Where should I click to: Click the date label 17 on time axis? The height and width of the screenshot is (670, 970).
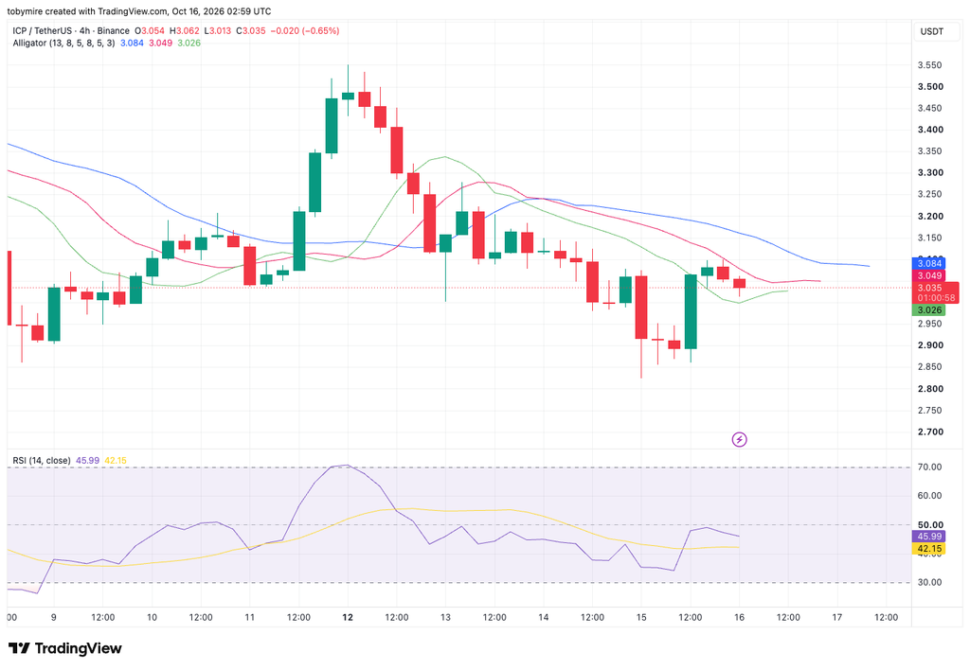(x=837, y=617)
